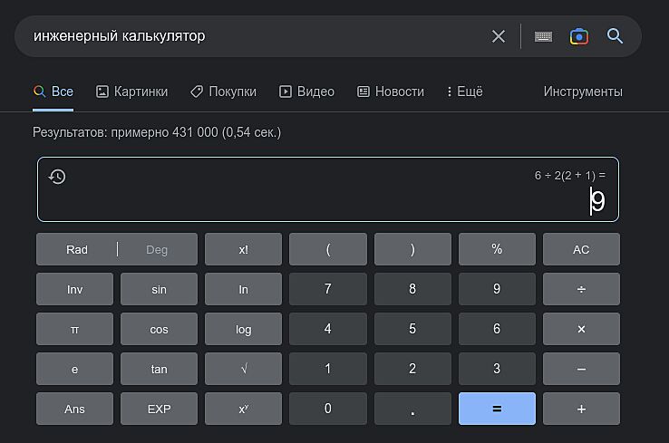669x443 pixels.
Task: Expand the Ещё more options menu
Action: 465,91
